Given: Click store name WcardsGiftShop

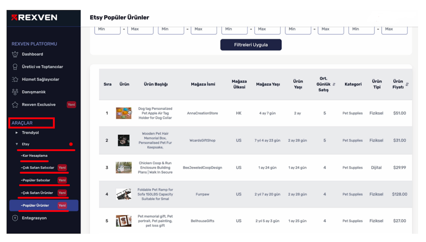Looking at the screenshot, I should tap(202, 141).
